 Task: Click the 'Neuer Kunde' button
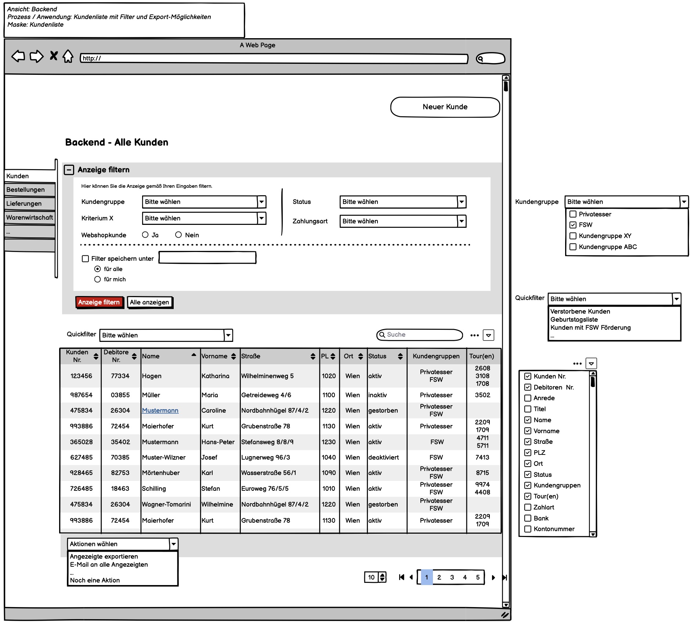(445, 107)
